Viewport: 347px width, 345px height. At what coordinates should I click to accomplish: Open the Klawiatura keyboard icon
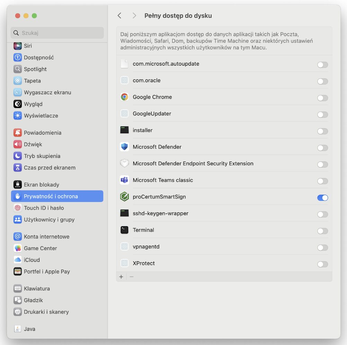pyautogui.click(x=18, y=288)
